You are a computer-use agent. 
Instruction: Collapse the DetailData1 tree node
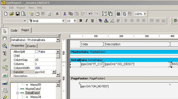17,93
